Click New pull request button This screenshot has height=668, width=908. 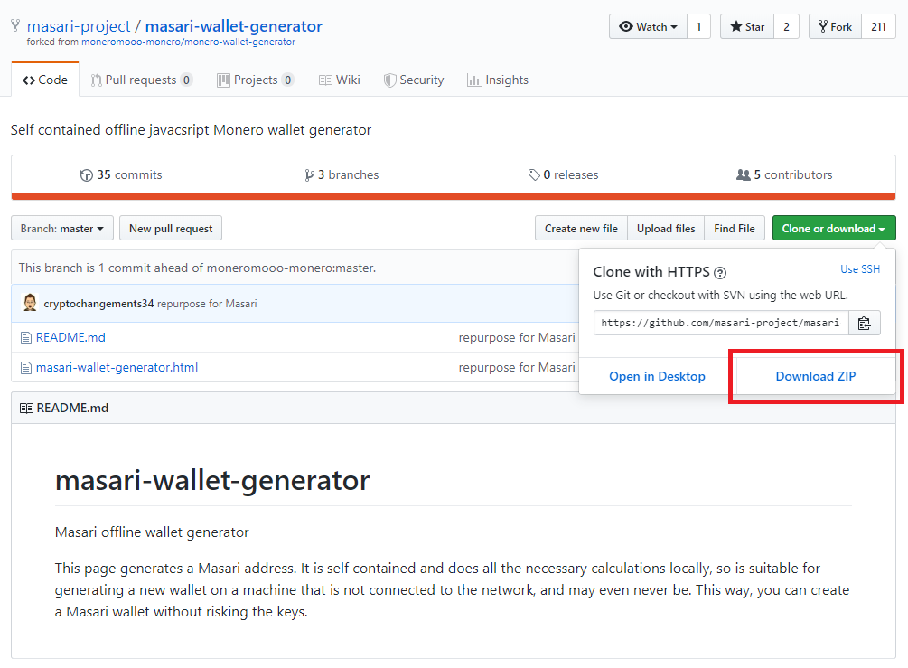[x=171, y=229]
